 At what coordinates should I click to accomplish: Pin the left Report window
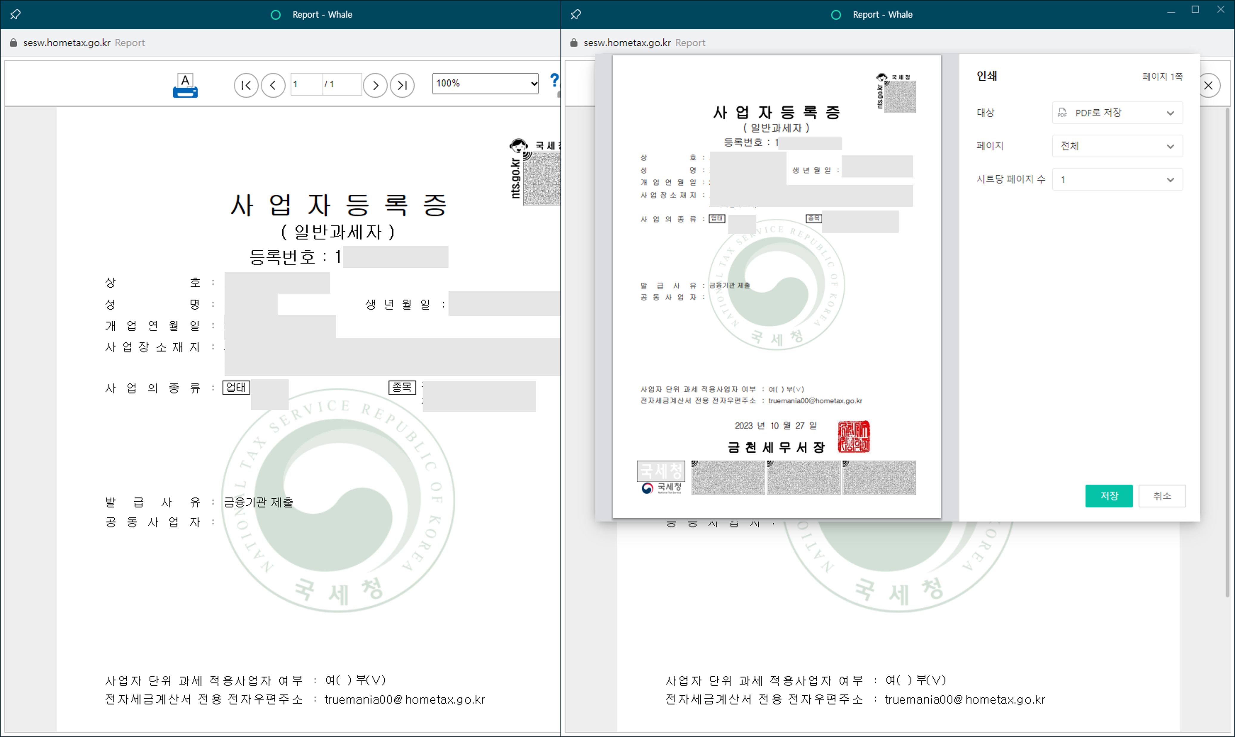point(15,14)
